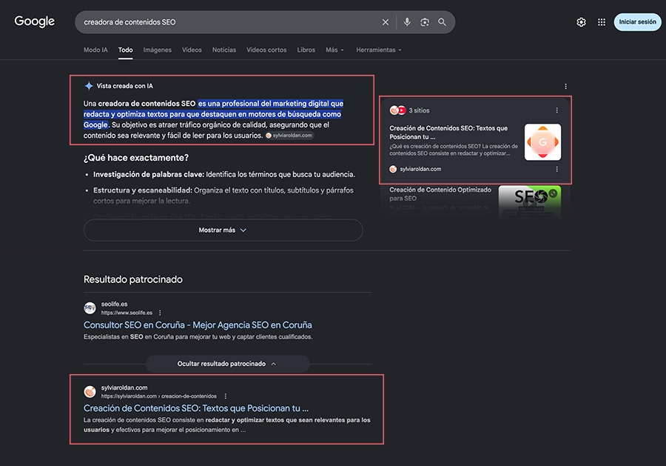The height and width of the screenshot is (466, 666).
Task: Open Google apps grid icon
Action: tap(602, 22)
